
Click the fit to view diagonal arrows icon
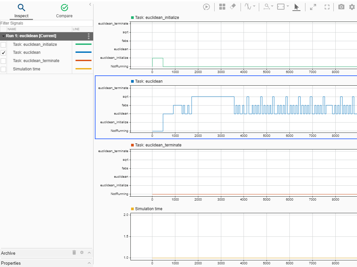click(313, 7)
